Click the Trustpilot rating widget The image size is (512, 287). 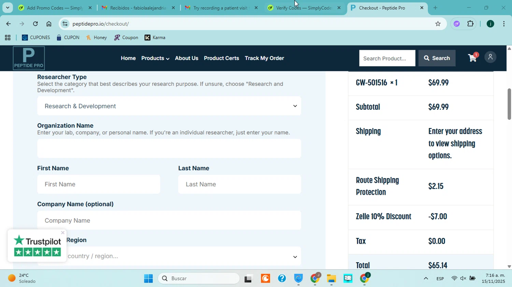(37, 246)
